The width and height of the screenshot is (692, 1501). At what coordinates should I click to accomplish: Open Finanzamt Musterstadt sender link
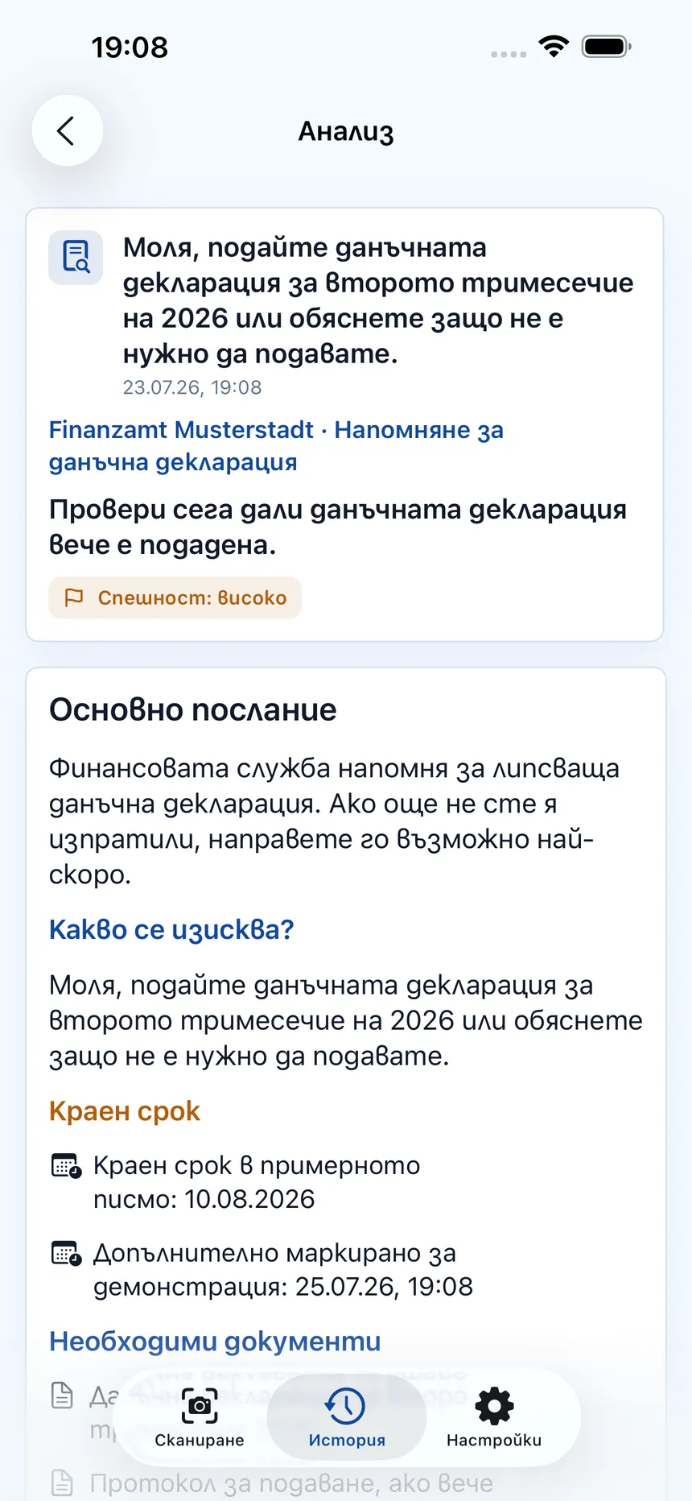tap(181, 430)
